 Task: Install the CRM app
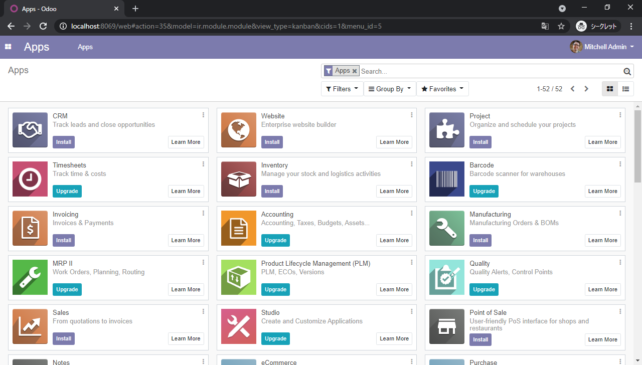tap(64, 142)
